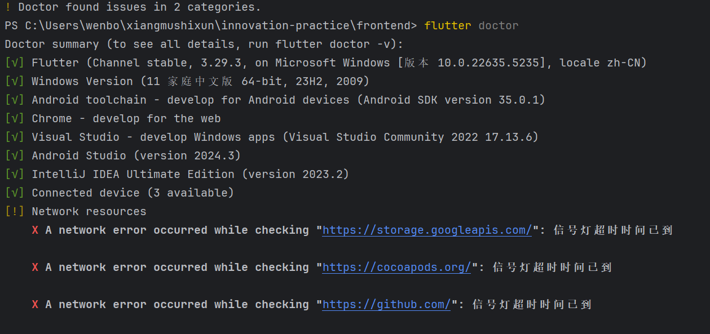Image resolution: width=710 pixels, height=334 pixels.
Task: Click the red X before cocoapods error
Action: tap(35, 267)
